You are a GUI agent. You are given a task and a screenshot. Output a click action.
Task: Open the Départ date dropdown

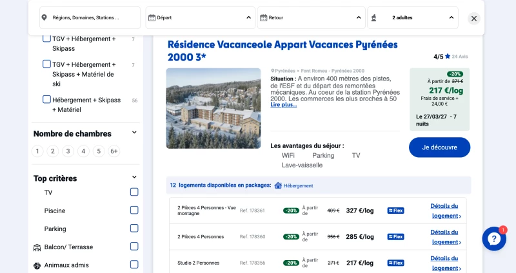coord(200,18)
